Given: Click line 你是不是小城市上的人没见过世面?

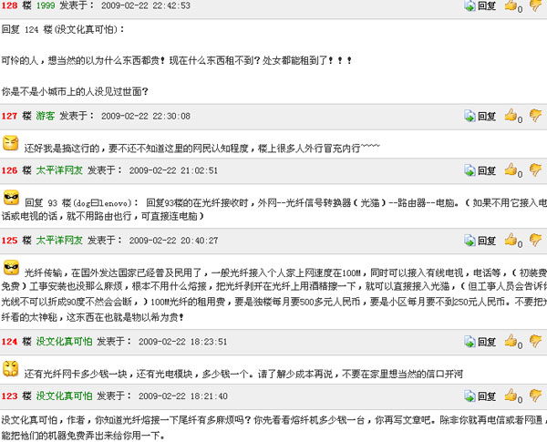Looking at the screenshot, I should click(75, 92).
